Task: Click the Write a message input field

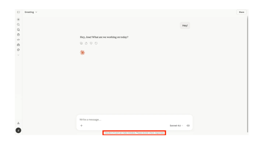Action: tap(134, 119)
